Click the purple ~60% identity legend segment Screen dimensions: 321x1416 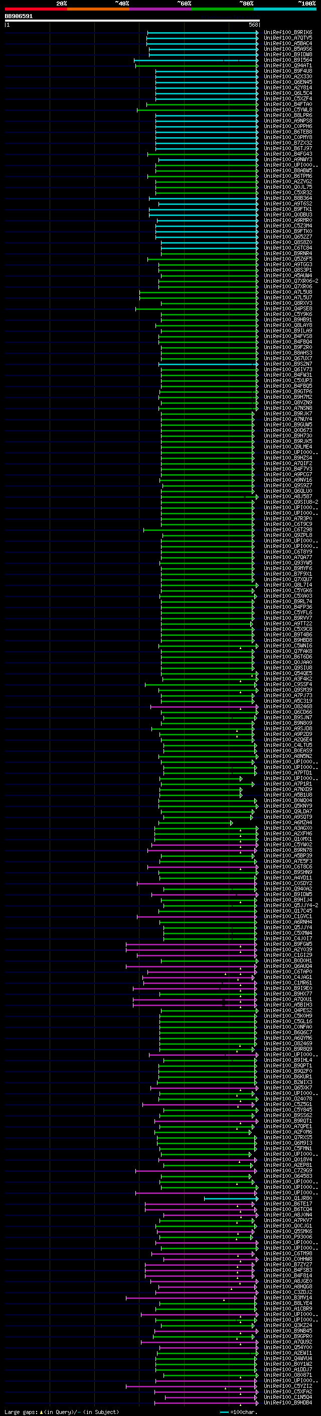(161, 9)
